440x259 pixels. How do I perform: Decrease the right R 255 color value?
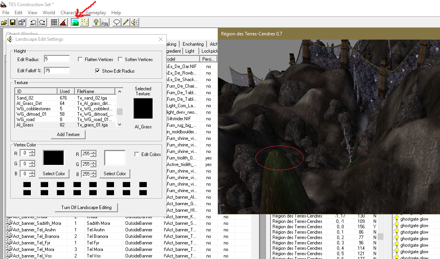coord(94,155)
